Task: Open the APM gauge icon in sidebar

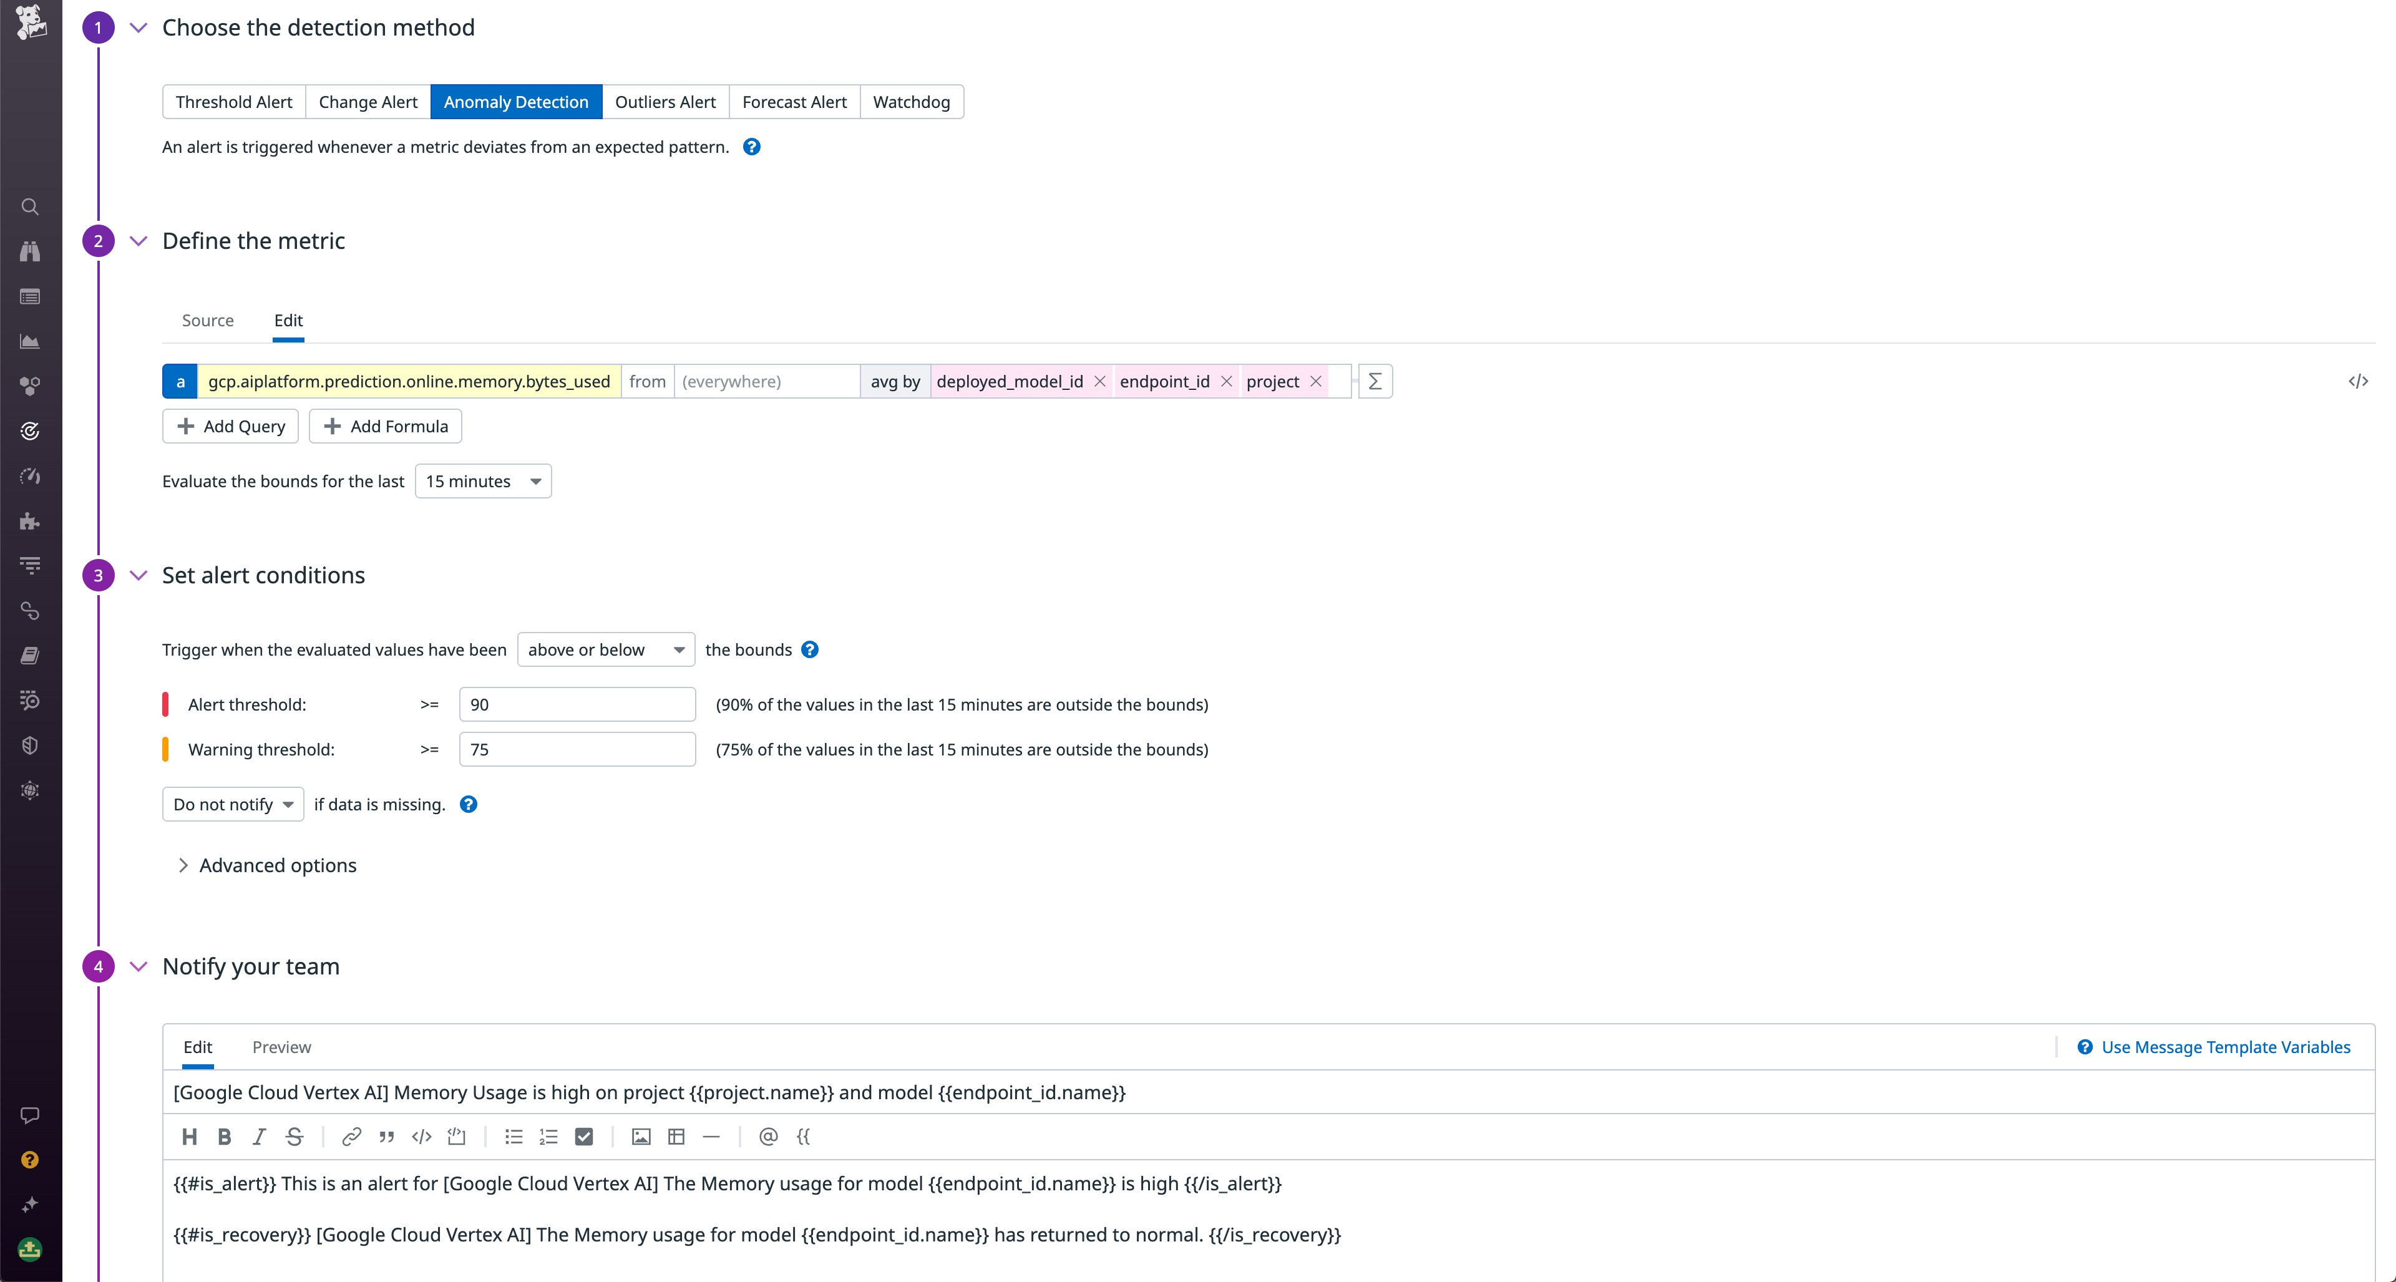Action: [x=30, y=476]
